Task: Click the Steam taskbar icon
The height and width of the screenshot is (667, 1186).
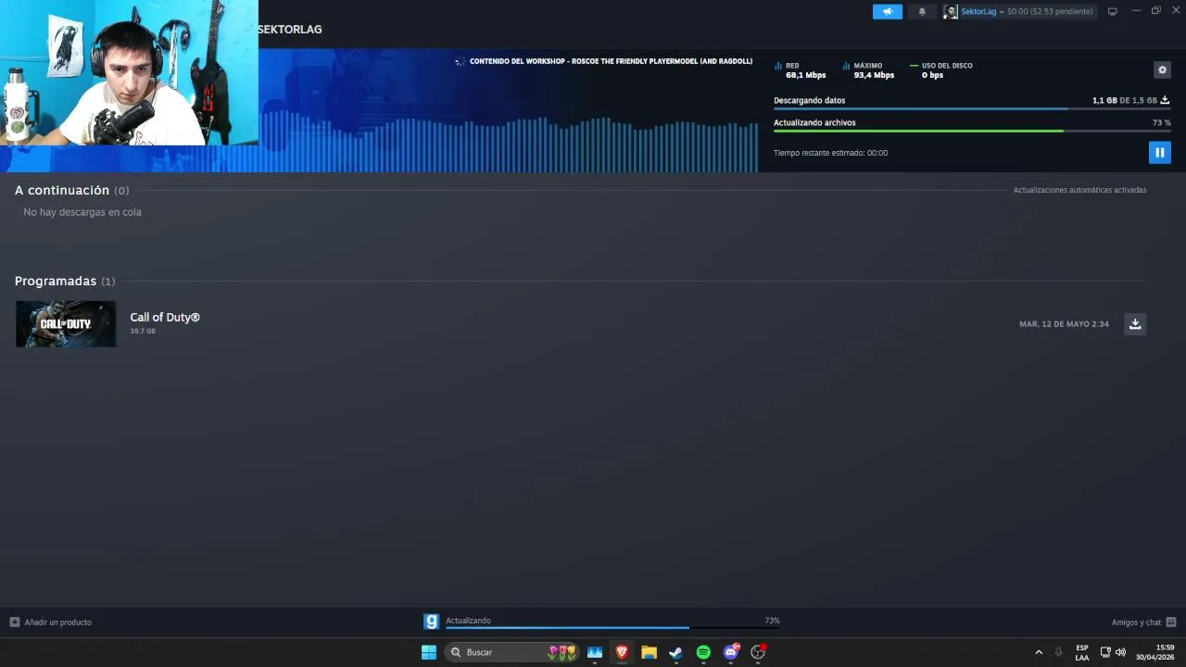Action: click(676, 652)
